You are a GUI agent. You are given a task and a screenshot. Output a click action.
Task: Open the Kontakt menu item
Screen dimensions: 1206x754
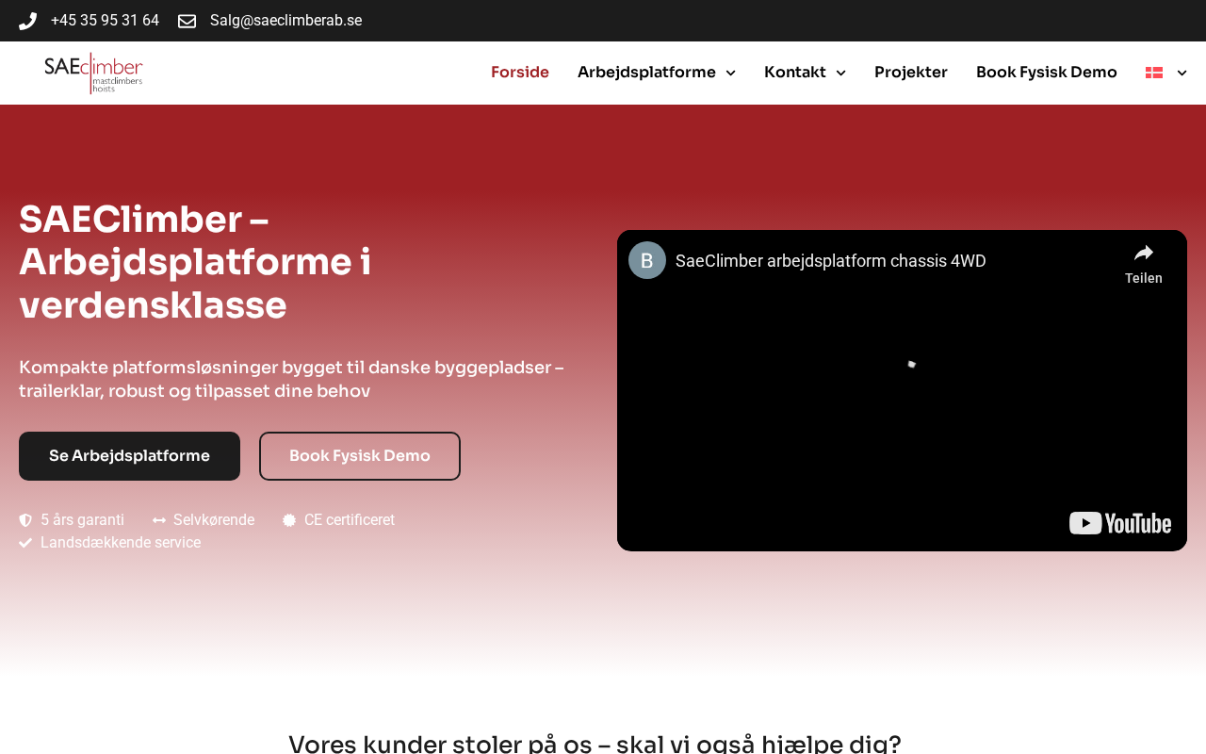(795, 73)
